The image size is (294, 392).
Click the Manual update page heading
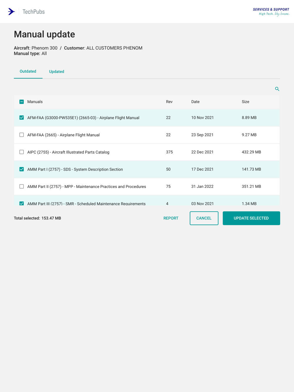[44, 34]
